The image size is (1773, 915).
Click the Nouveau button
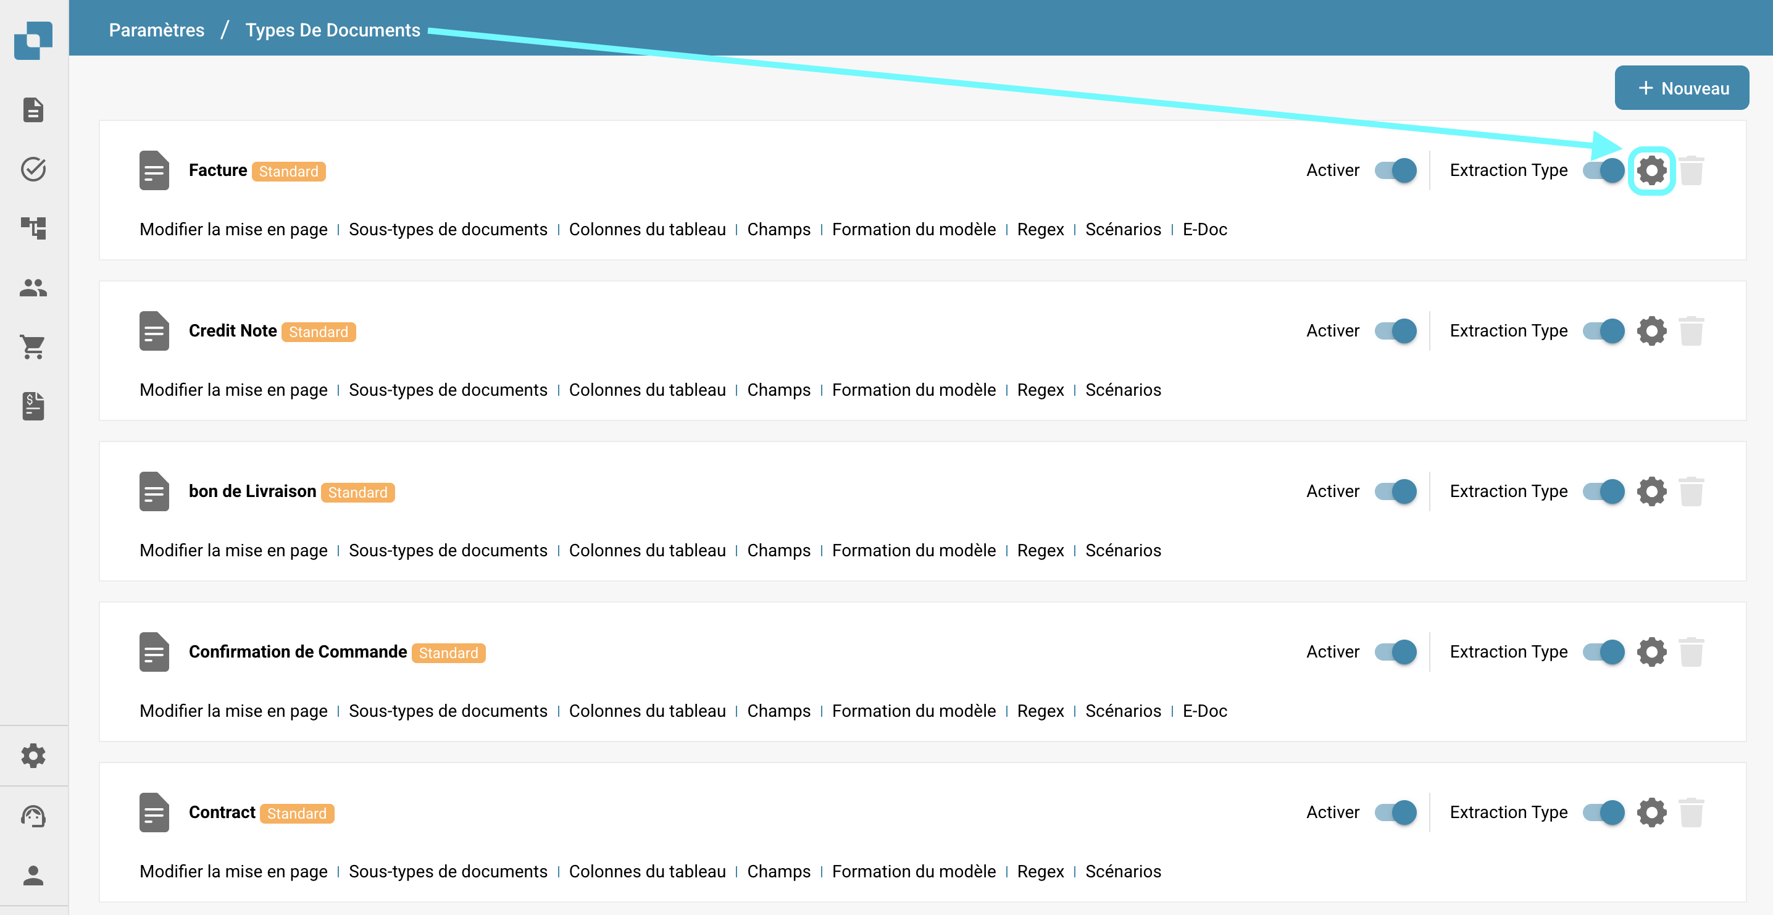coord(1682,88)
